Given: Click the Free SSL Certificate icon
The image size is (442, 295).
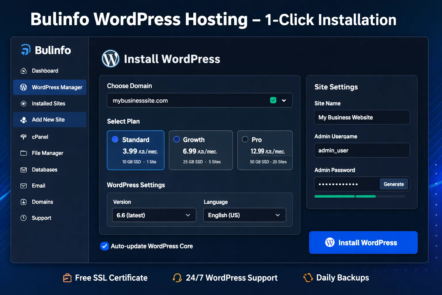Looking at the screenshot, I should [x=67, y=278].
